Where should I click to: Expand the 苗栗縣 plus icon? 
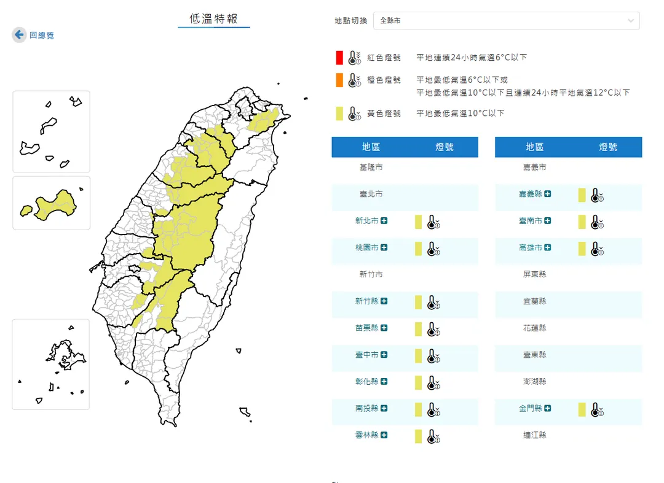coord(384,328)
